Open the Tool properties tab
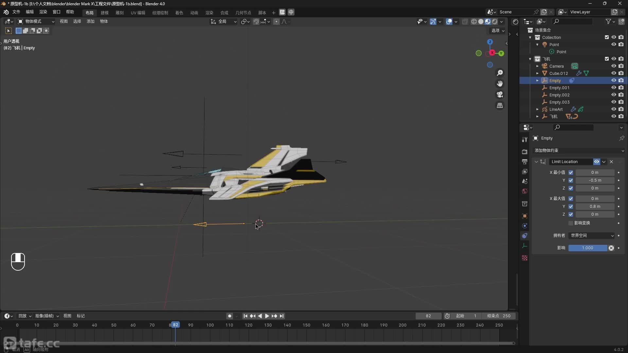The height and width of the screenshot is (353, 628). coord(525,140)
